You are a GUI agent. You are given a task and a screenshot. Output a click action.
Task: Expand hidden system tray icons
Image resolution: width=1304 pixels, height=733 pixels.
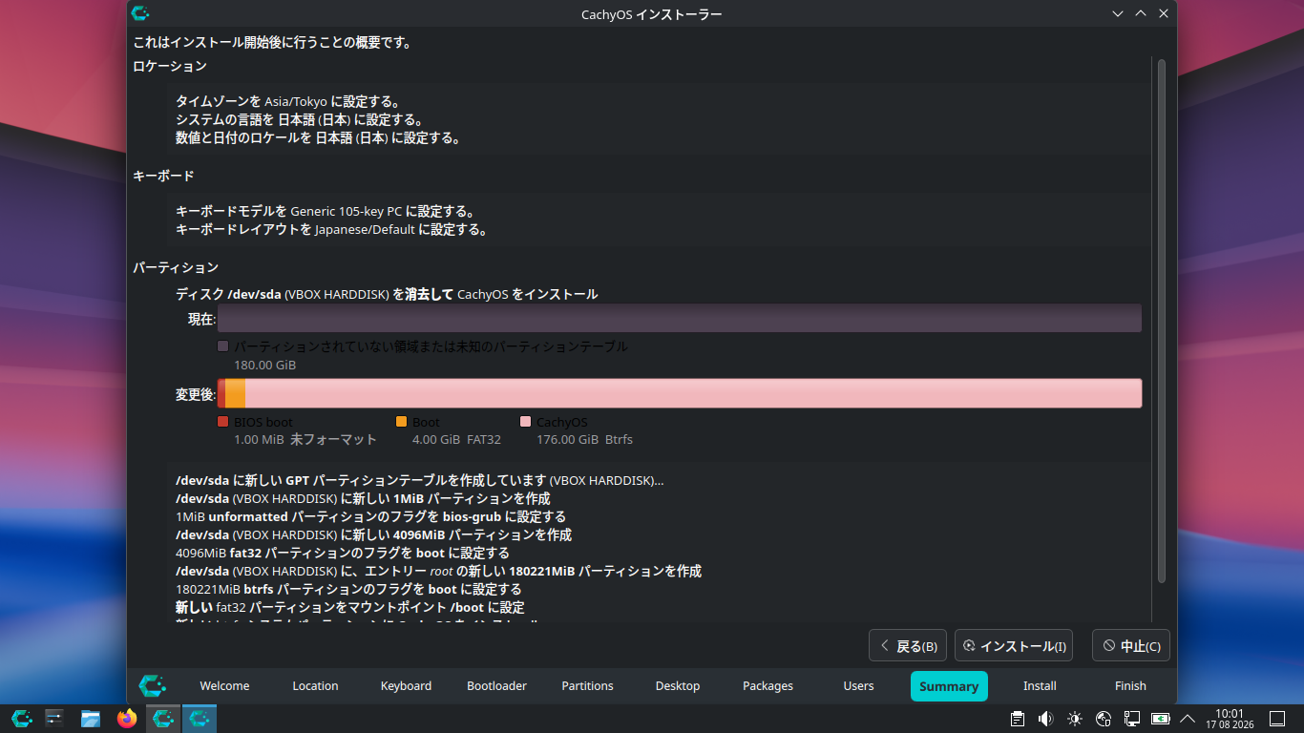click(x=1188, y=719)
